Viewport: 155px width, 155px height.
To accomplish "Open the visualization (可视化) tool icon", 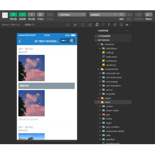I will (40, 15).
